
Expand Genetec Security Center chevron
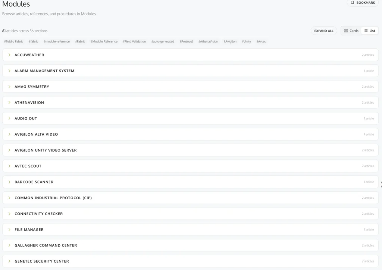(x=9, y=261)
